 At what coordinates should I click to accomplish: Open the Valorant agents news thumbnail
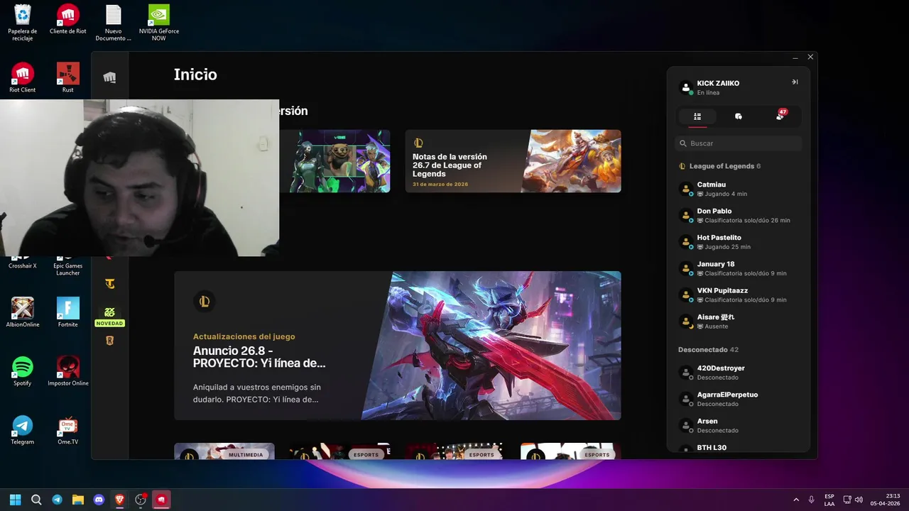(334, 161)
